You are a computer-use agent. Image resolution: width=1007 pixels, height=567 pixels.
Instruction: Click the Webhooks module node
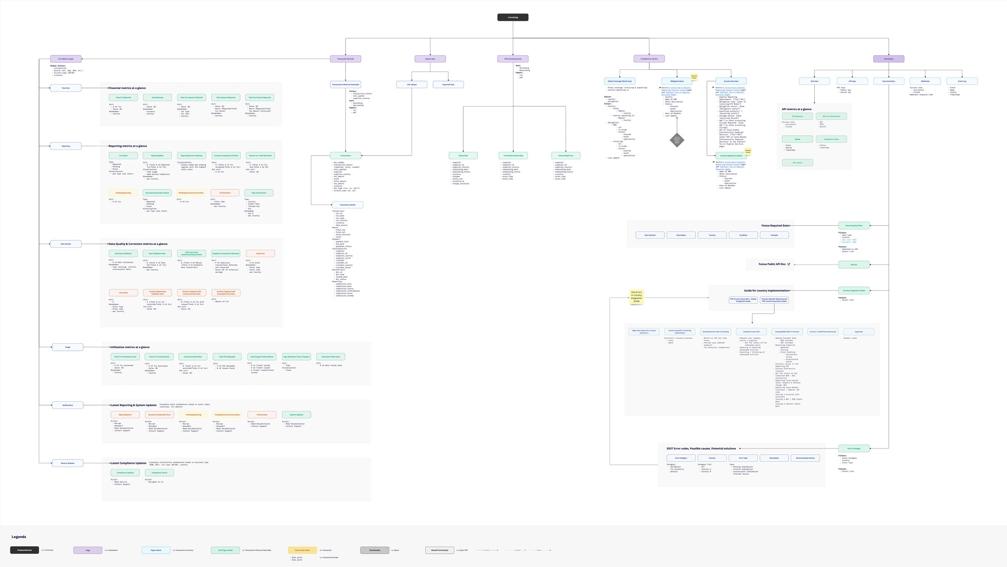(x=925, y=81)
